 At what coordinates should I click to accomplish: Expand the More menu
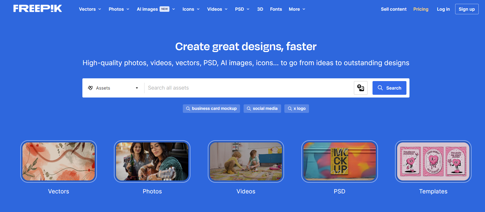297,9
